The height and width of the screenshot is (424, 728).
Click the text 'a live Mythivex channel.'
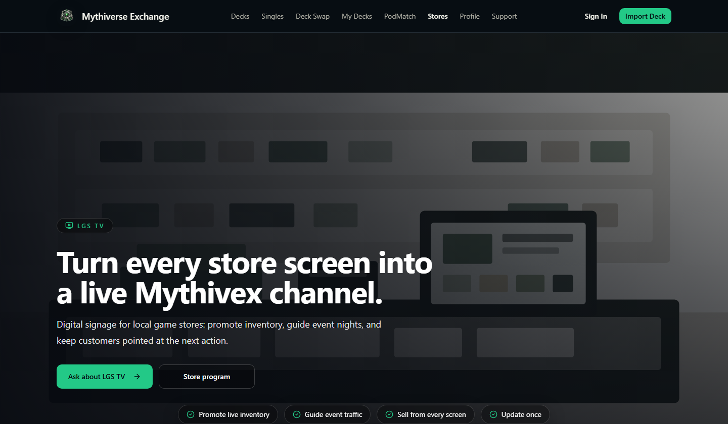(219, 293)
